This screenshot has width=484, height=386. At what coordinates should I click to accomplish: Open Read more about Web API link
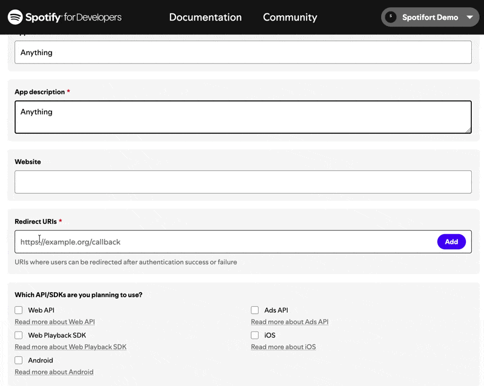(x=54, y=322)
